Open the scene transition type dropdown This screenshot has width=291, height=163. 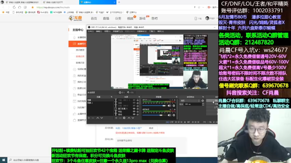pos(190,101)
